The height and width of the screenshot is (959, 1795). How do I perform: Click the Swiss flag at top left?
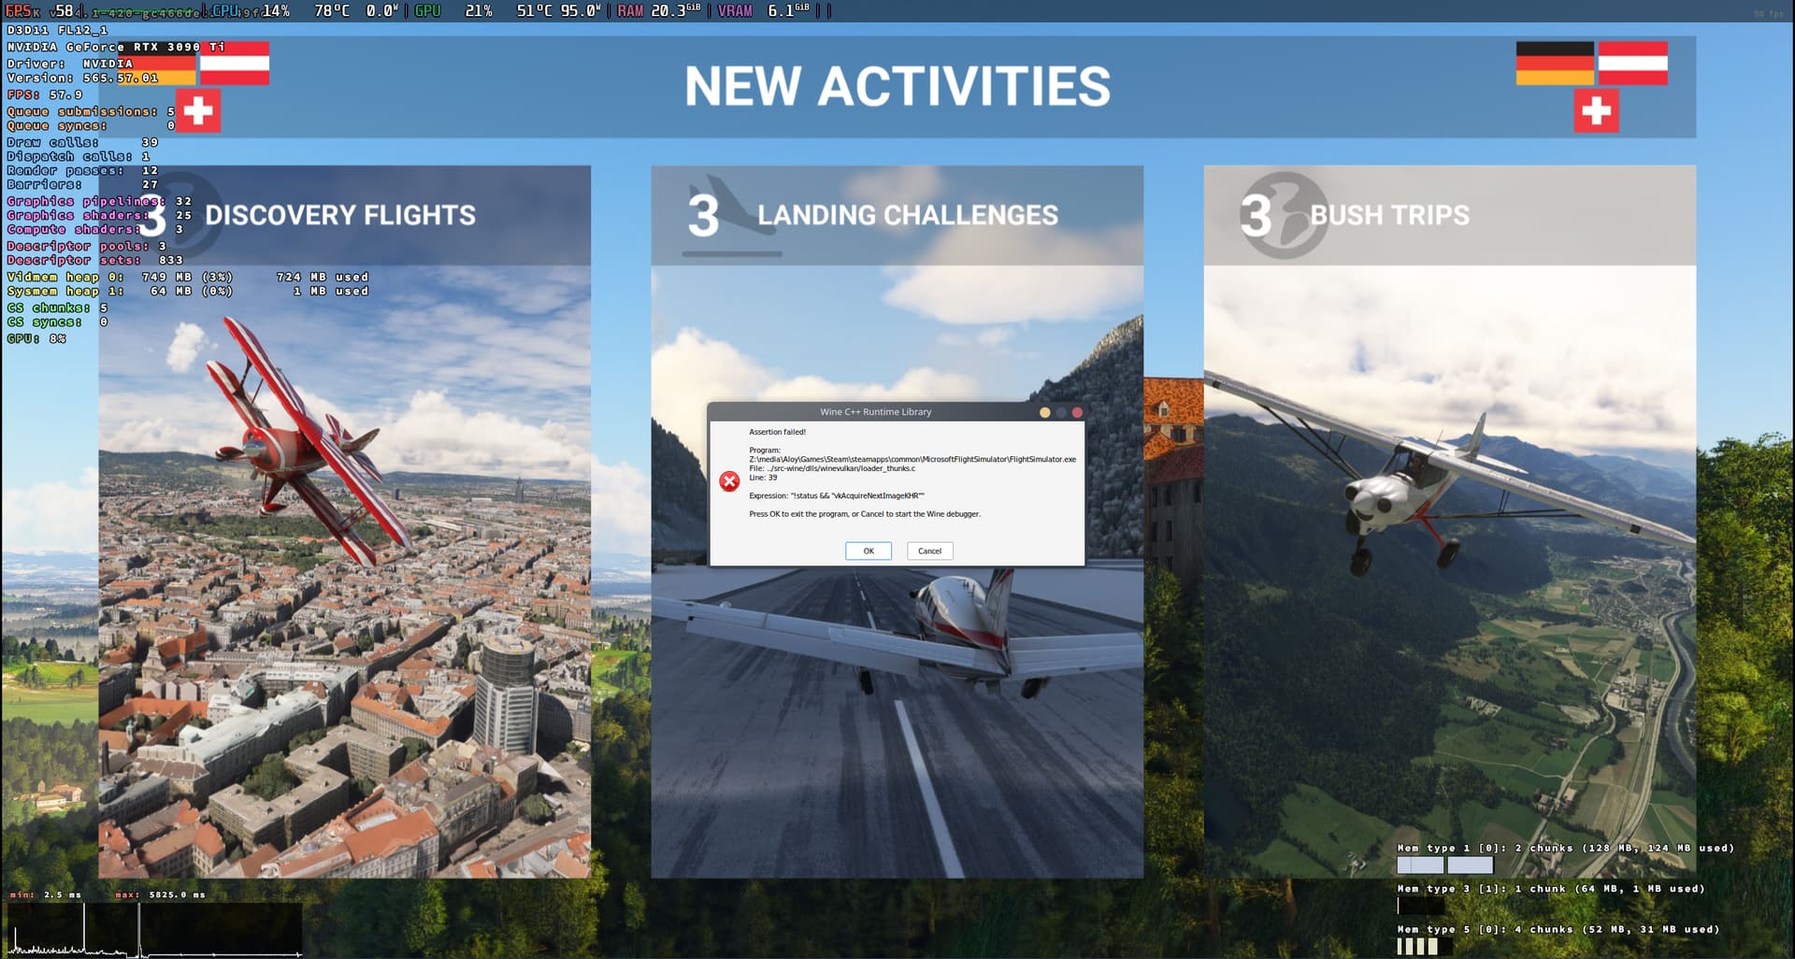click(198, 111)
